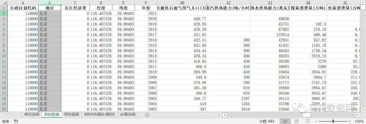
Task: Select cell with value 560.6
Action: [182, 93]
